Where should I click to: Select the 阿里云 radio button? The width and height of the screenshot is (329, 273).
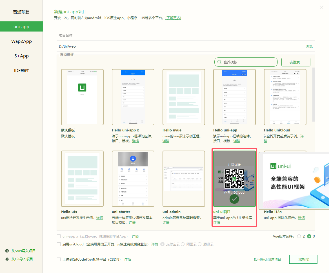[183, 244]
